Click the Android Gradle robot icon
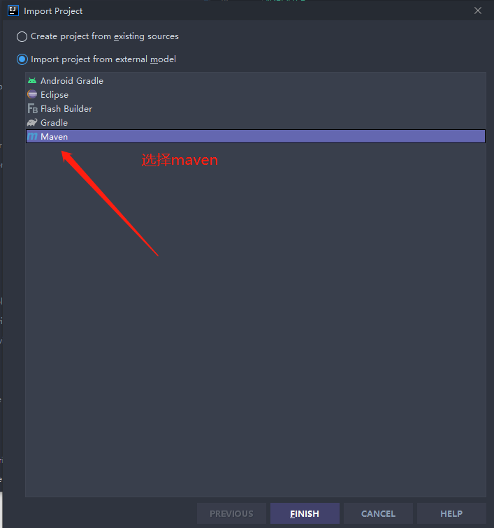Image resolution: width=494 pixels, height=528 pixels. tap(32, 81)
